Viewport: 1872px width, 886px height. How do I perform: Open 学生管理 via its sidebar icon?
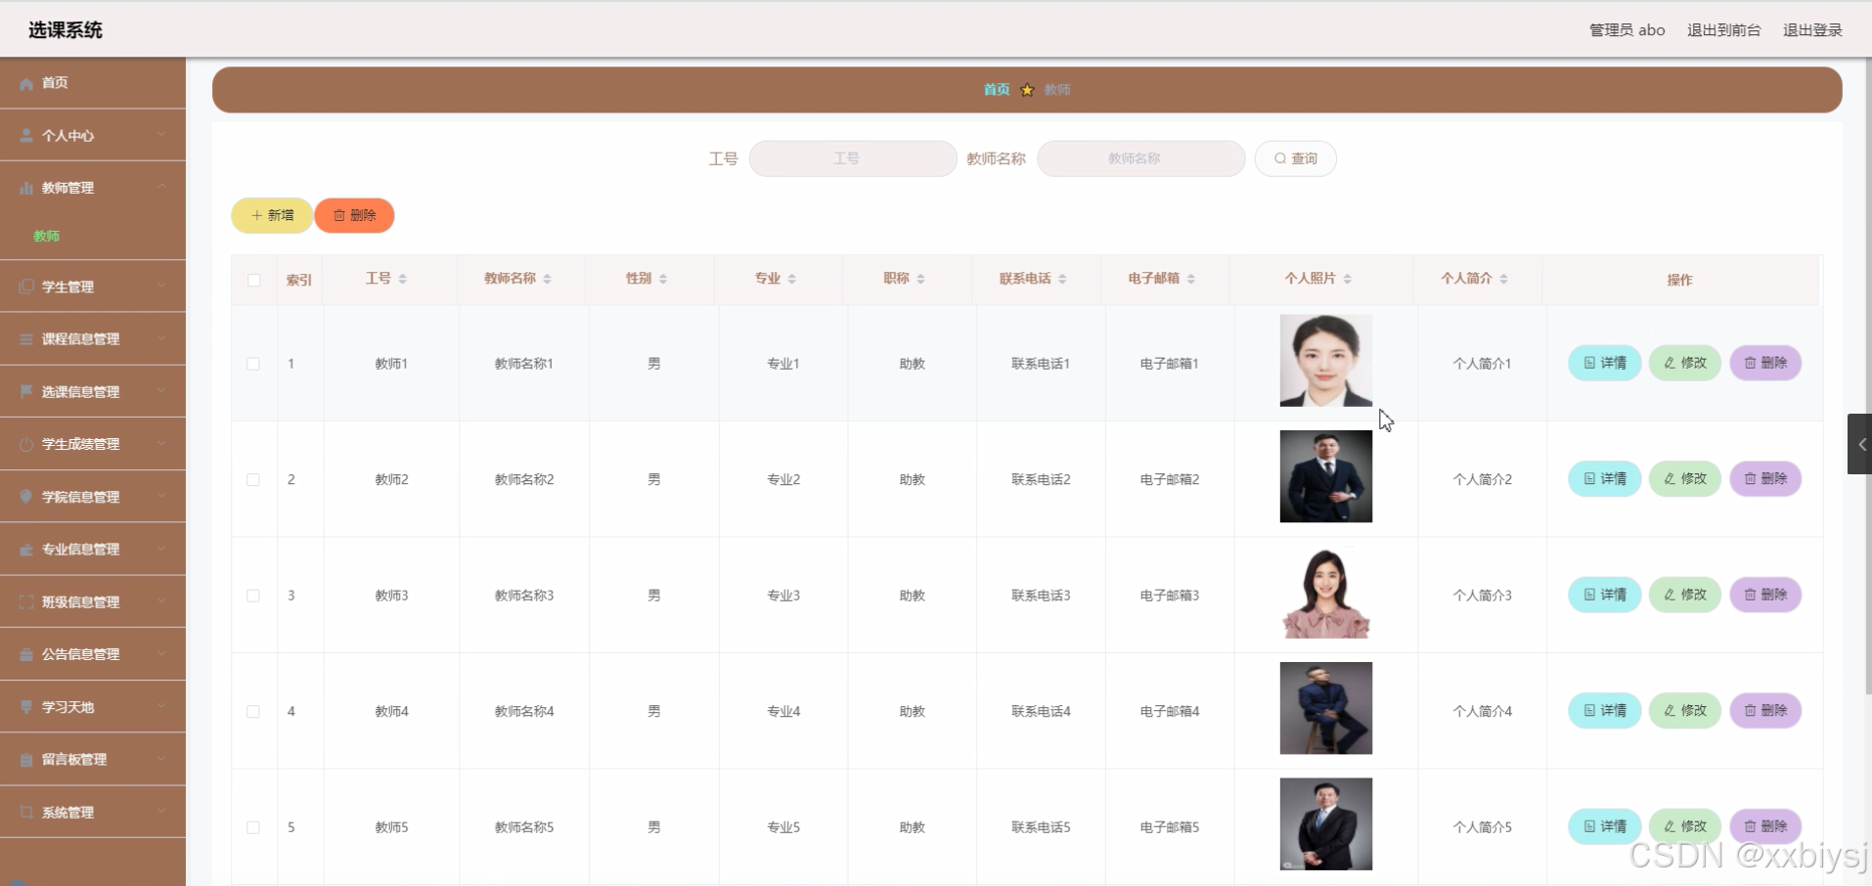pyautogui.click(x=24, y=286)
